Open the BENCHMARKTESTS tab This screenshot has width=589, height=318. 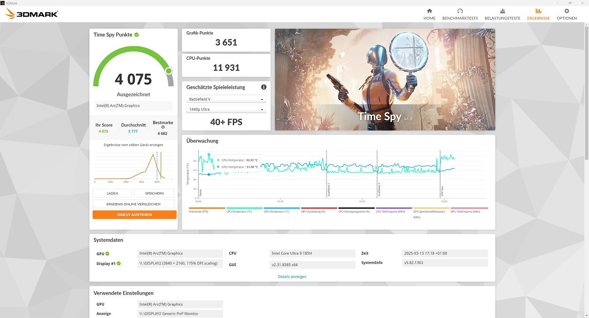tap(460, 14)
